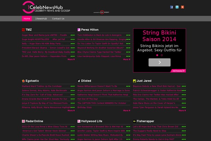Viewport: 211px width, 141px height.
Task: Open the Dlisted section heading
Action: [x=86, y=81]
